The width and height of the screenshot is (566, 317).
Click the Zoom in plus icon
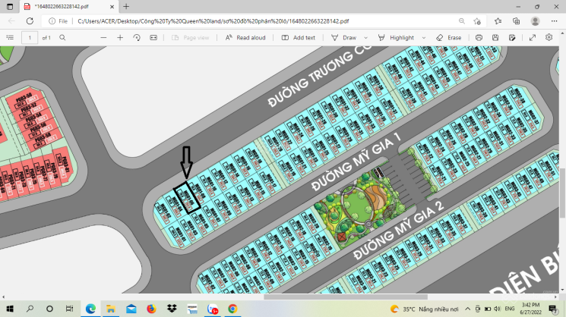(x=119, y=37)
